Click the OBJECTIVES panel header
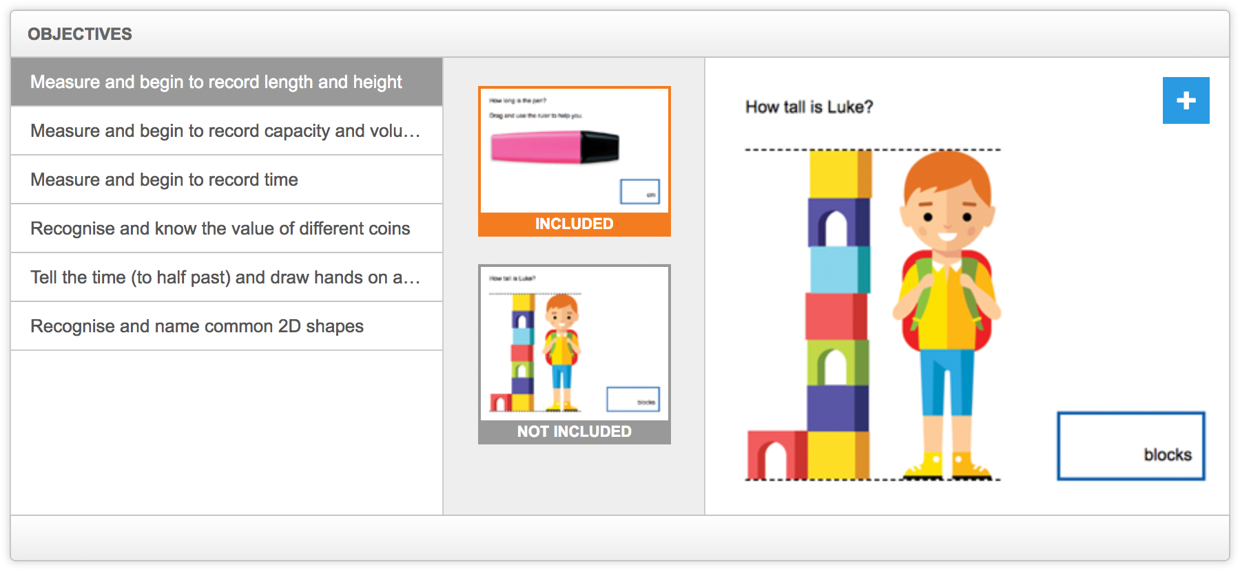Viewport: 1240px width, 571px height. point(80,34)
